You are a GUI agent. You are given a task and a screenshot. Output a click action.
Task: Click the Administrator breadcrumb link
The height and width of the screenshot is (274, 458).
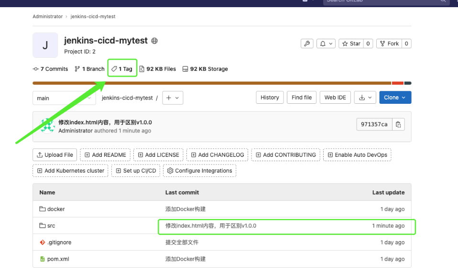click(x=48, y=17)
